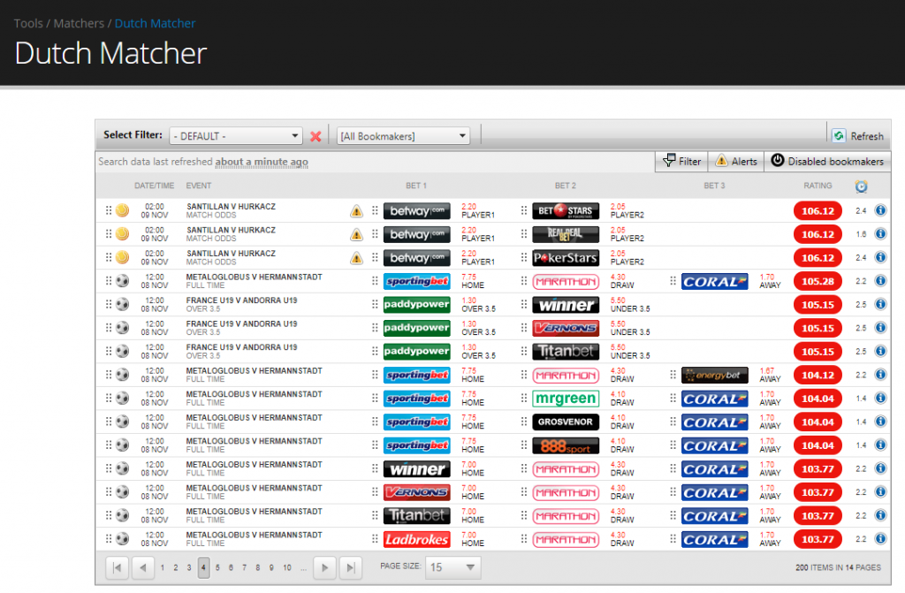The width and height of the screenshot is (905, 593).
Task: Click the BET 1 column header
Action: (x=416, y=186)
